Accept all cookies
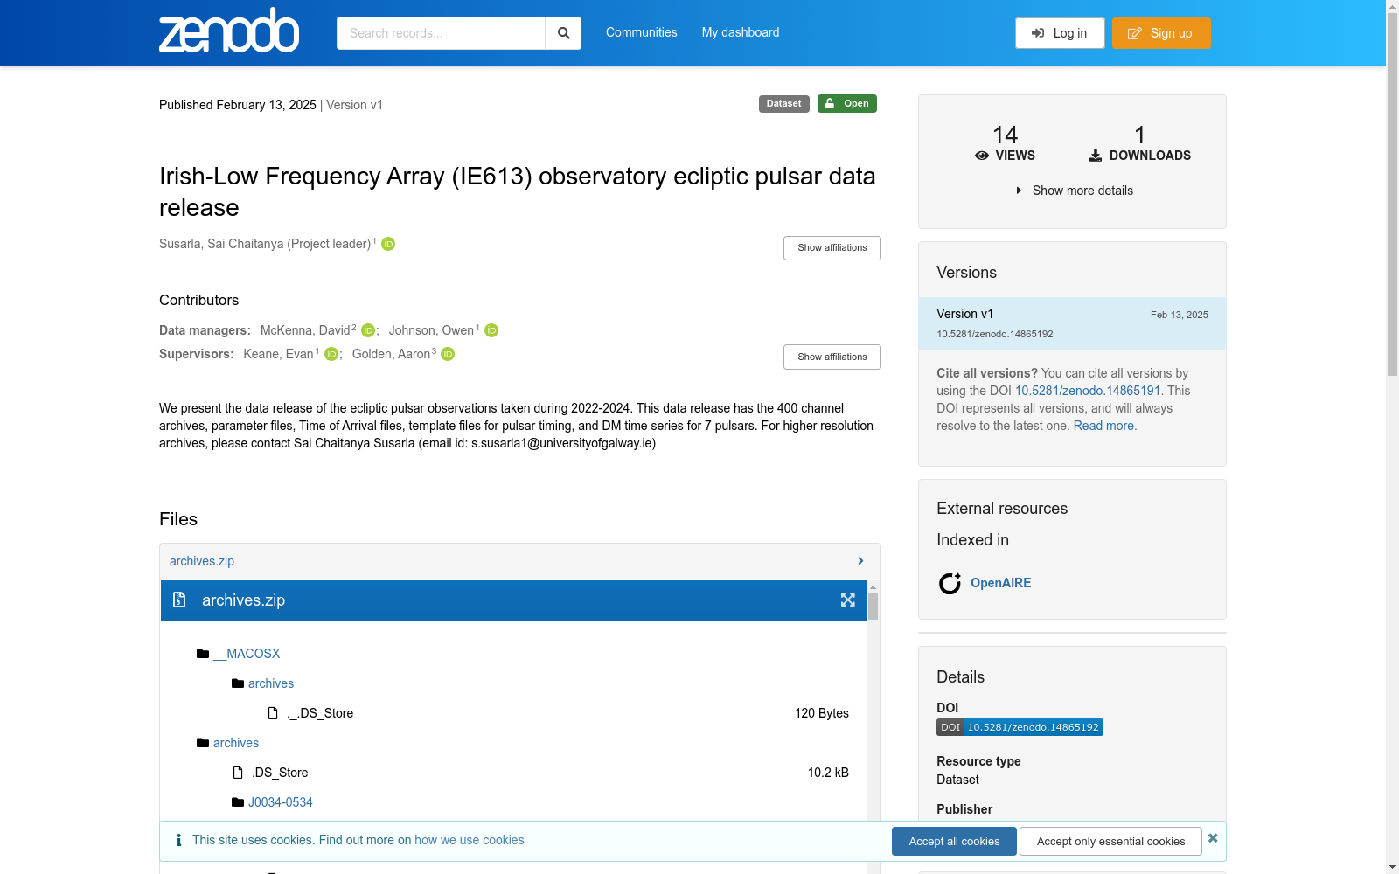Screen dimensions: 1399x874 [x=954, y=842]
